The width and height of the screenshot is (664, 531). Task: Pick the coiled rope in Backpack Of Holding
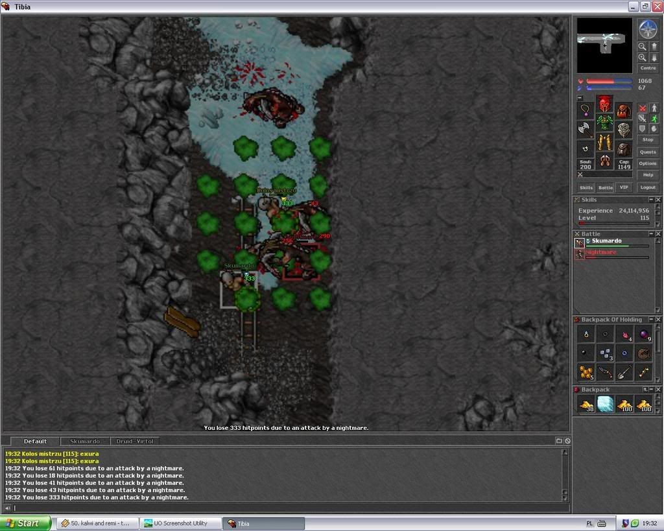[644, 353]
